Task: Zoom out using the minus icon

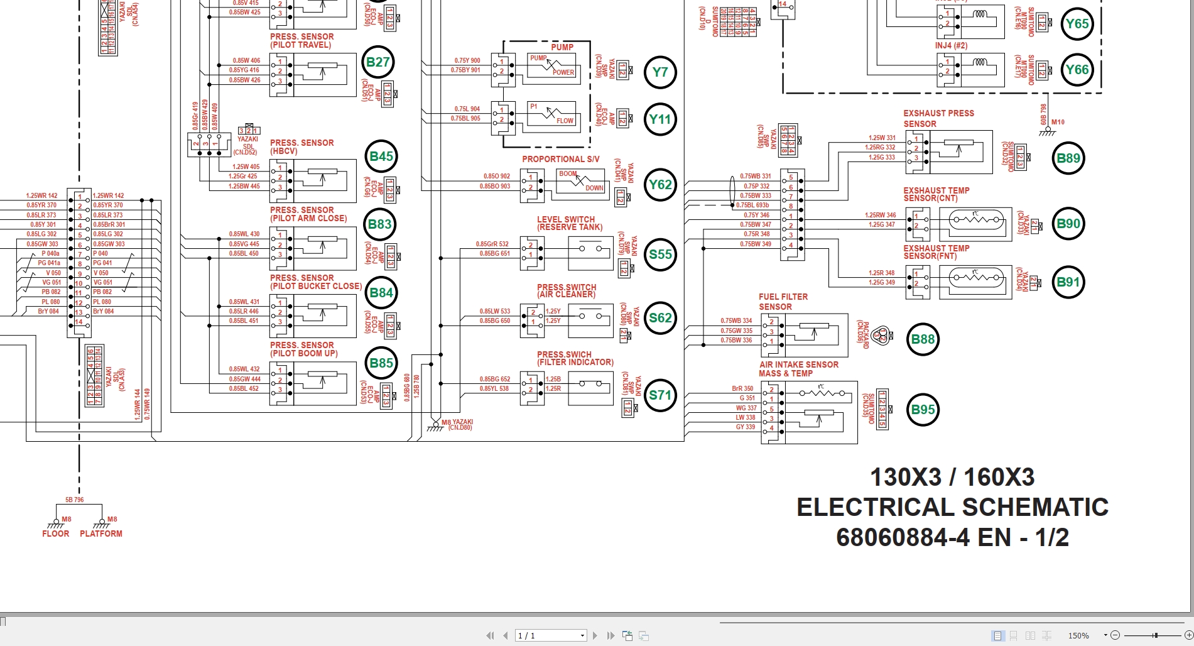Action: [x=1115, y=635]
